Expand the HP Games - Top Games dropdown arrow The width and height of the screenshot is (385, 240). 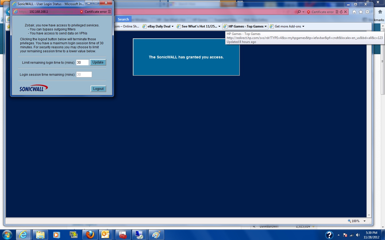click(x=265, y=26)
